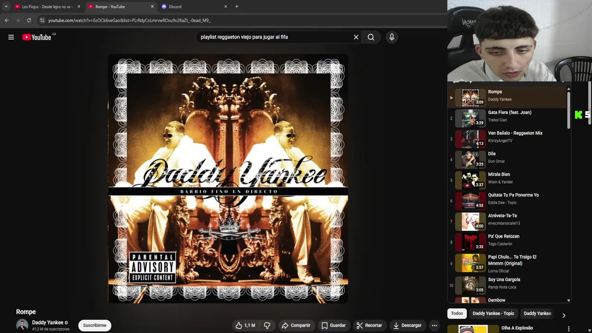Select the Todos filter chip
The image size is (592, 333).
tap(457, 314)
